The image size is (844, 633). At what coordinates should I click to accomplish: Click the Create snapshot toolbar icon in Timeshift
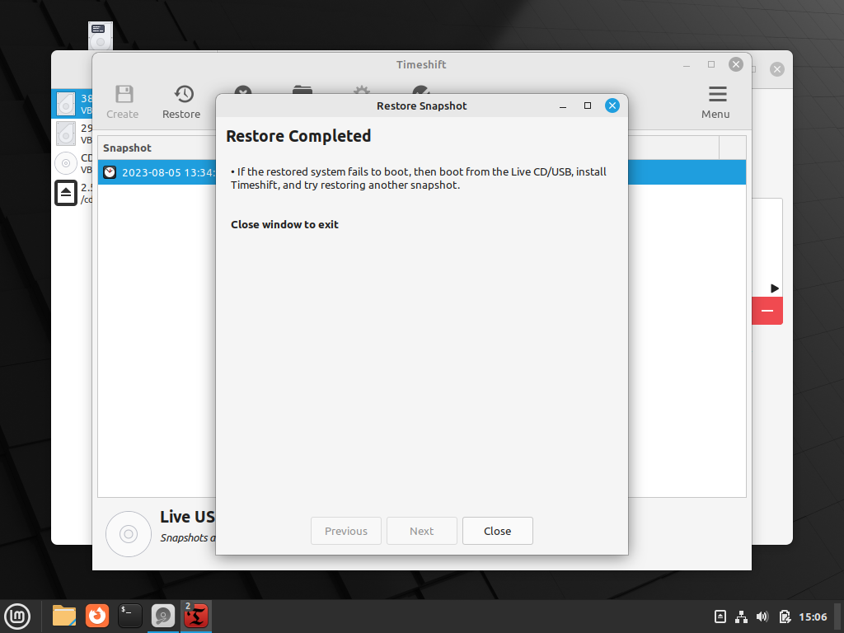coord(123,101)
